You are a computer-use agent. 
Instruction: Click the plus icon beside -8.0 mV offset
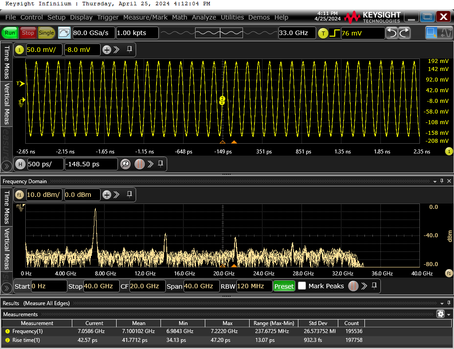pos(107,50)
